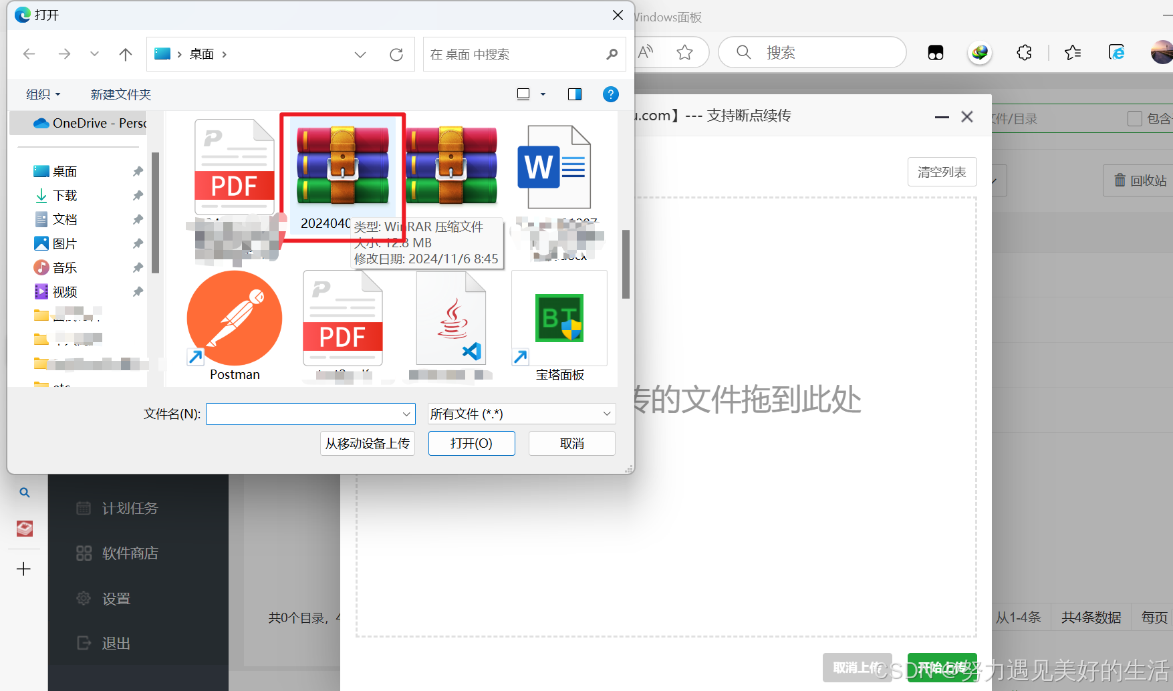Click Edge read aloud icon
This screenshot has height=691, width=1173.
tap(646, 52)
